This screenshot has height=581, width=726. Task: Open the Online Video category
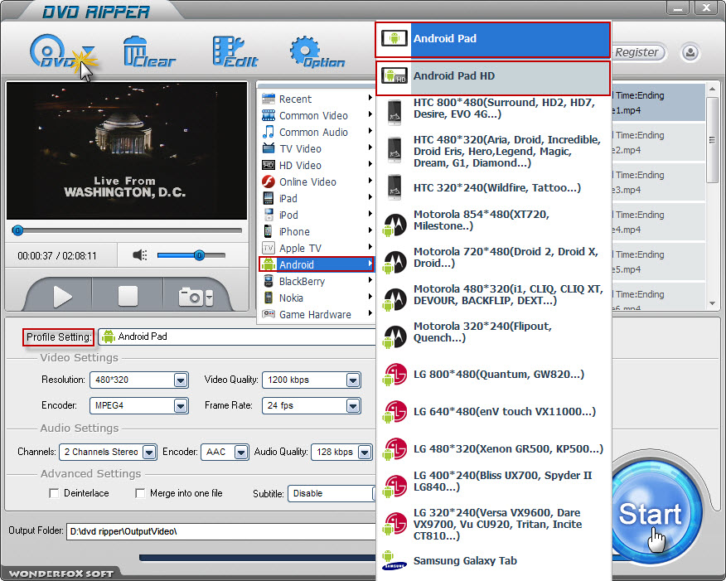tap(317, 182)
